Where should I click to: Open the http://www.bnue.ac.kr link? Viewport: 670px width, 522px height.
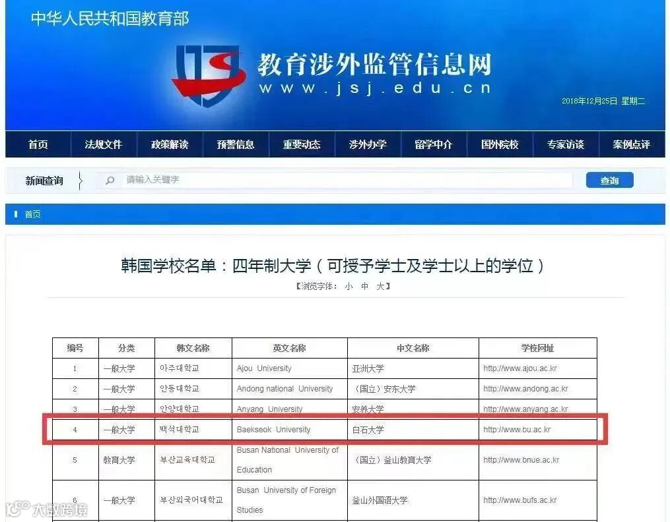pos(521,460)
